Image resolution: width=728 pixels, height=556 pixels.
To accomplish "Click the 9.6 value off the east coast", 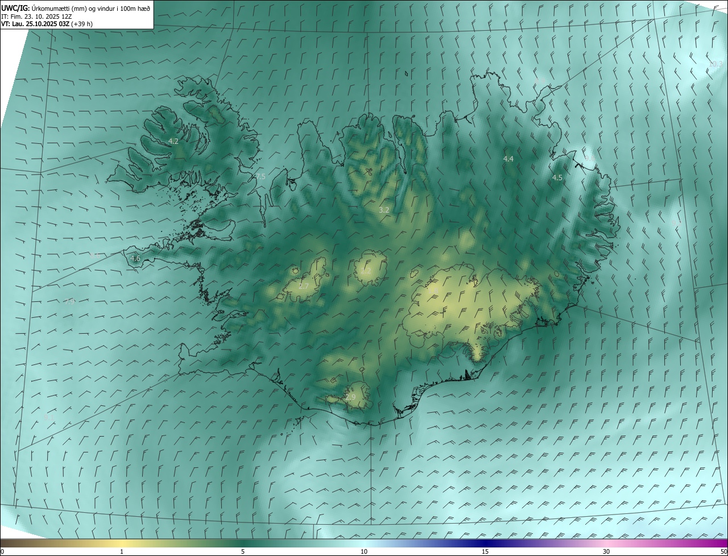I will click(x=589, y=158).
